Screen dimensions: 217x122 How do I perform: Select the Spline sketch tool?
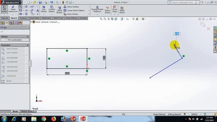pos(32,7)
